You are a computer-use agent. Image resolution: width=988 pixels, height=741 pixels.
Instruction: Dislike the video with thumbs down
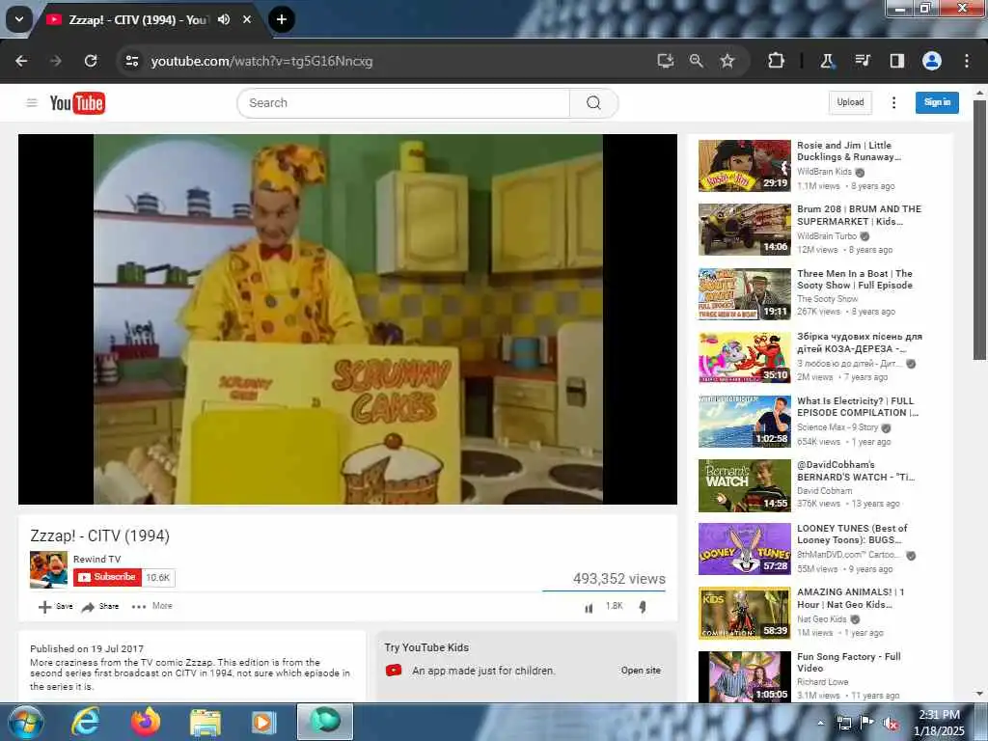642,608
